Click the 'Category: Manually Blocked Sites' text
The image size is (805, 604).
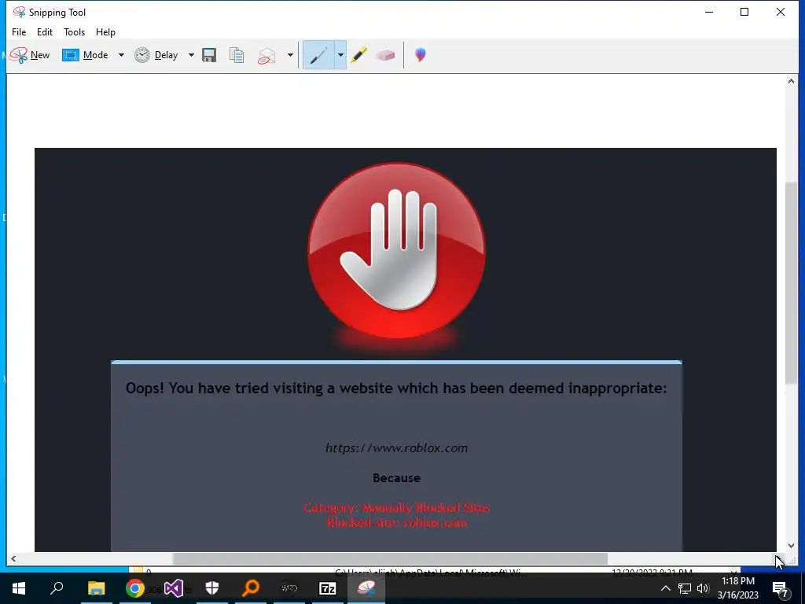396,508
